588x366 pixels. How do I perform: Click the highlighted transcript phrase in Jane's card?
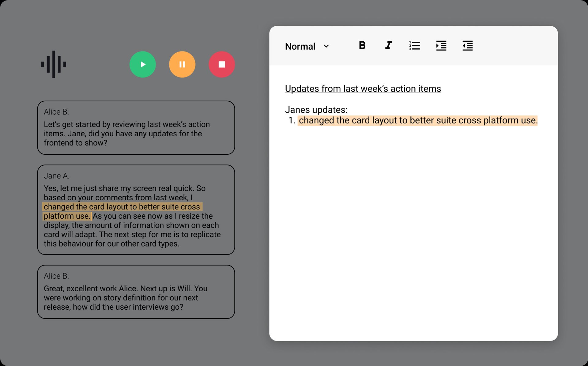[122, 207]
